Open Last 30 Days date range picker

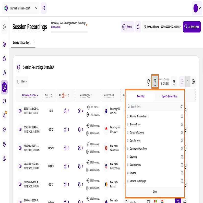point(162,27)
